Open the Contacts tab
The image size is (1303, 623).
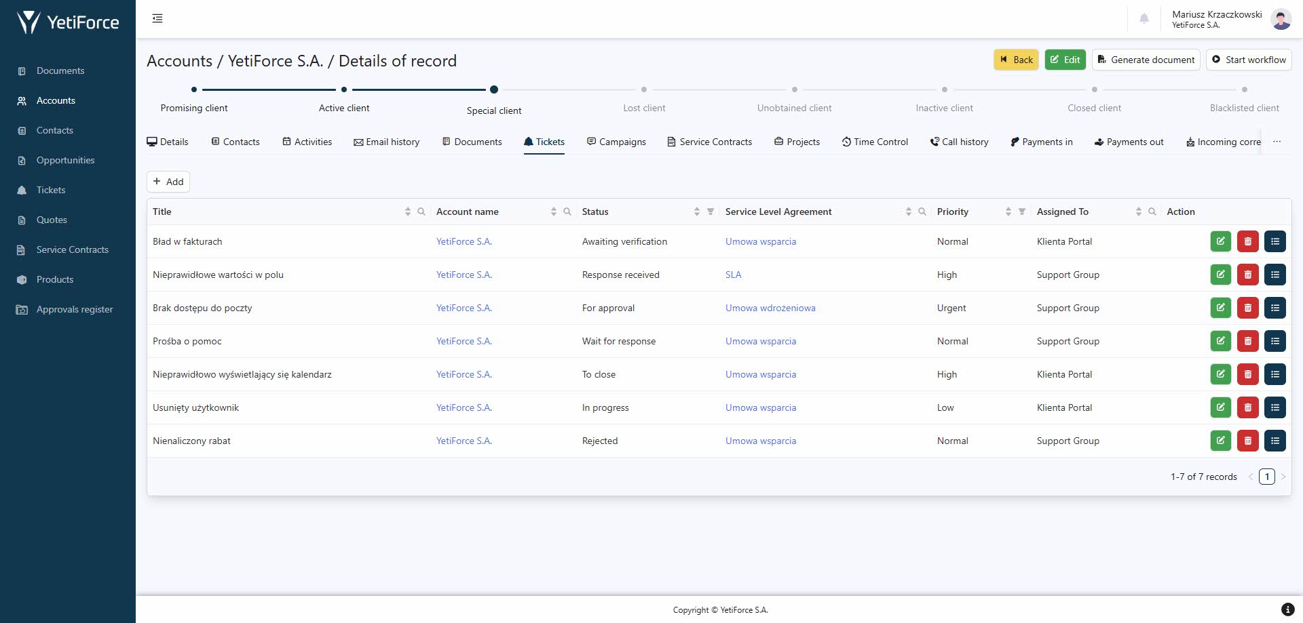tap(235, 142)
